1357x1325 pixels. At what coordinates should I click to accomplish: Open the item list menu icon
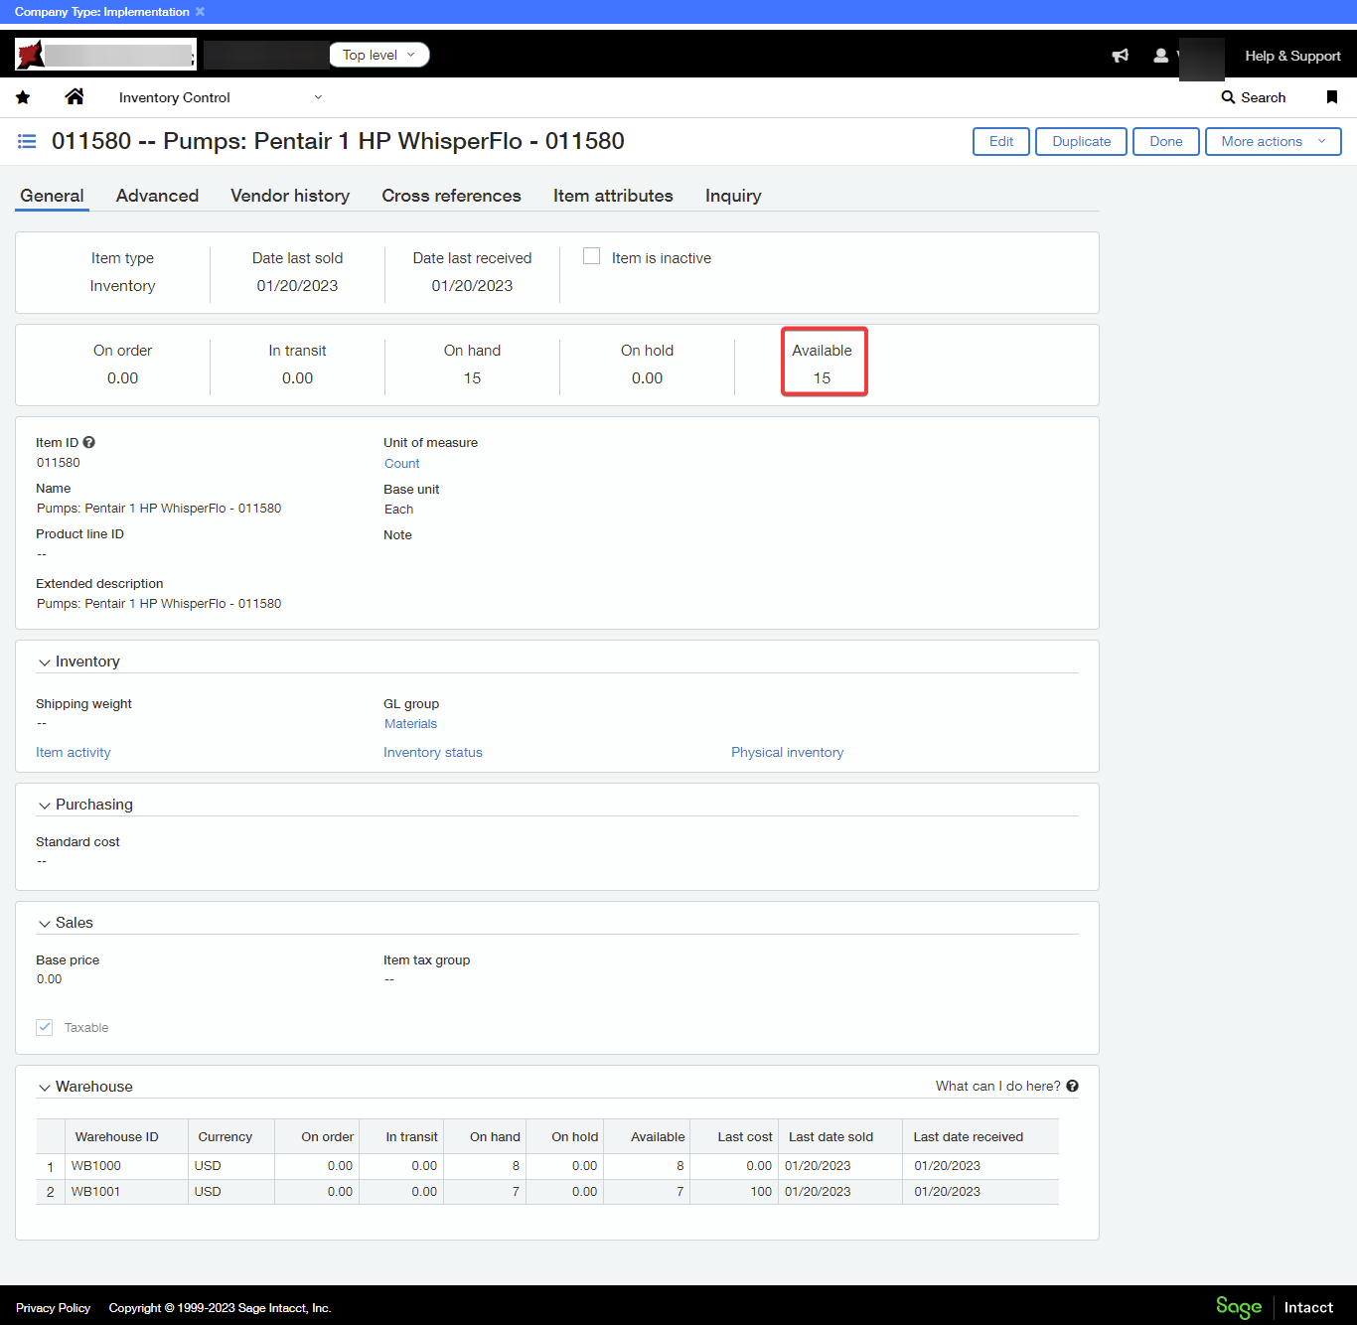(27, 142)
